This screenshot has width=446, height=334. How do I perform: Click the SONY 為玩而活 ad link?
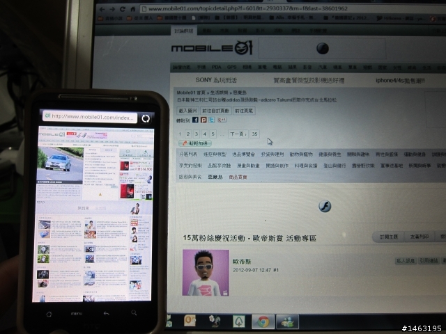coord(216,80)
